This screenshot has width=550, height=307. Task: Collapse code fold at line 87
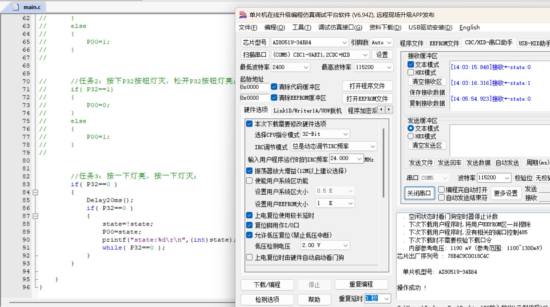coord(35,216)
